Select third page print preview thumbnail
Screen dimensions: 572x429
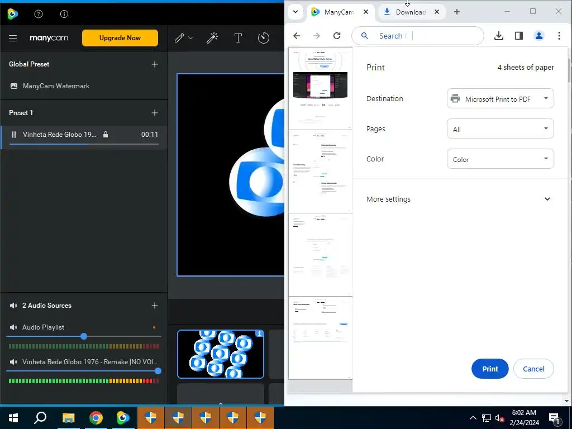[x=320, y=255]
